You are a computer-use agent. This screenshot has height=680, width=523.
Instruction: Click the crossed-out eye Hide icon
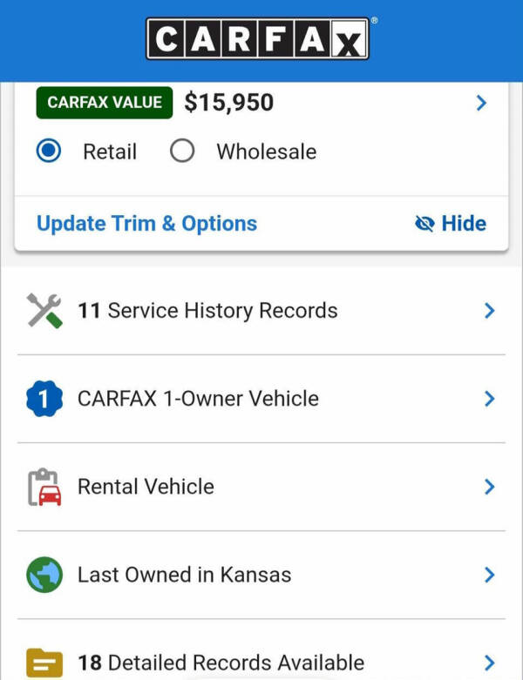(425, 224)
